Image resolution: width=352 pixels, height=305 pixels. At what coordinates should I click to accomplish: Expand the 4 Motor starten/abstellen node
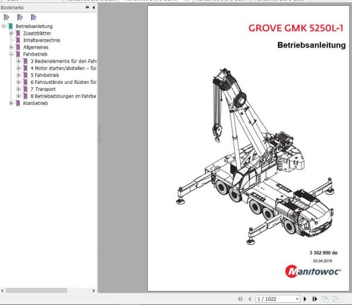pyautogui.click(x=18, y=68)
